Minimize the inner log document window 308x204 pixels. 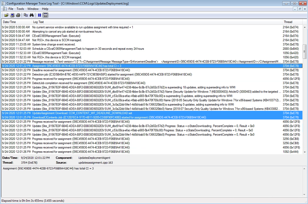(295, 8)
